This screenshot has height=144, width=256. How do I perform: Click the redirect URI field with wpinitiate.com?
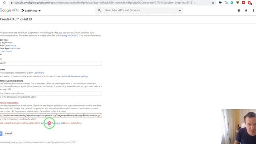pyautogui.click(x=51, y=116)
